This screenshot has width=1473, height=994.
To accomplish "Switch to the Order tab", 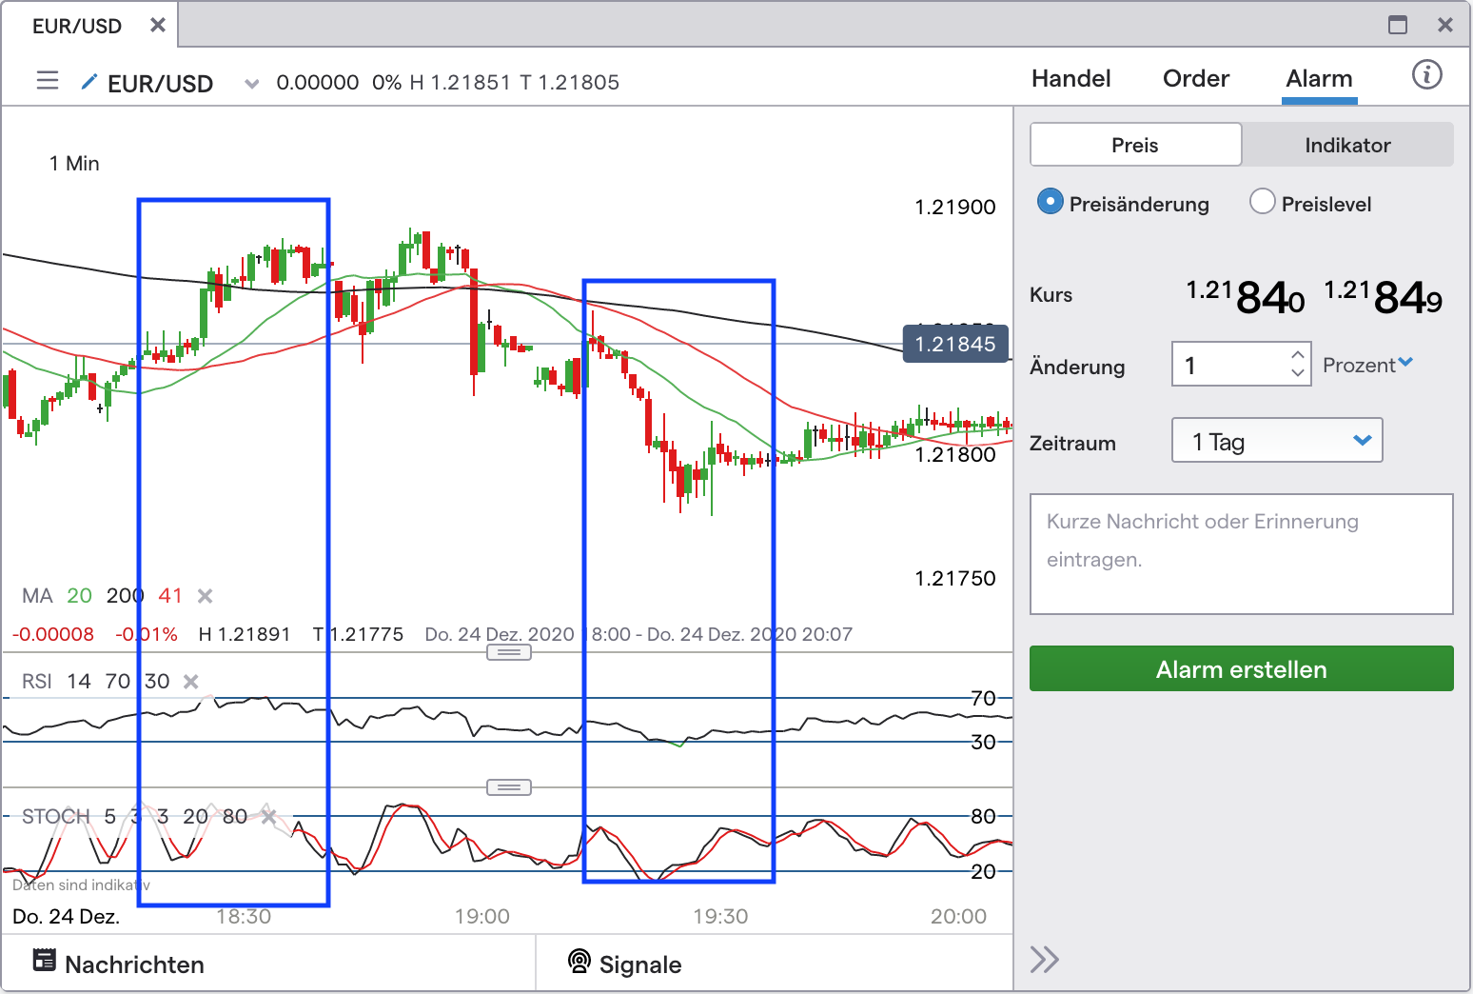I will pyautogui.click(x=1195, y=78).
